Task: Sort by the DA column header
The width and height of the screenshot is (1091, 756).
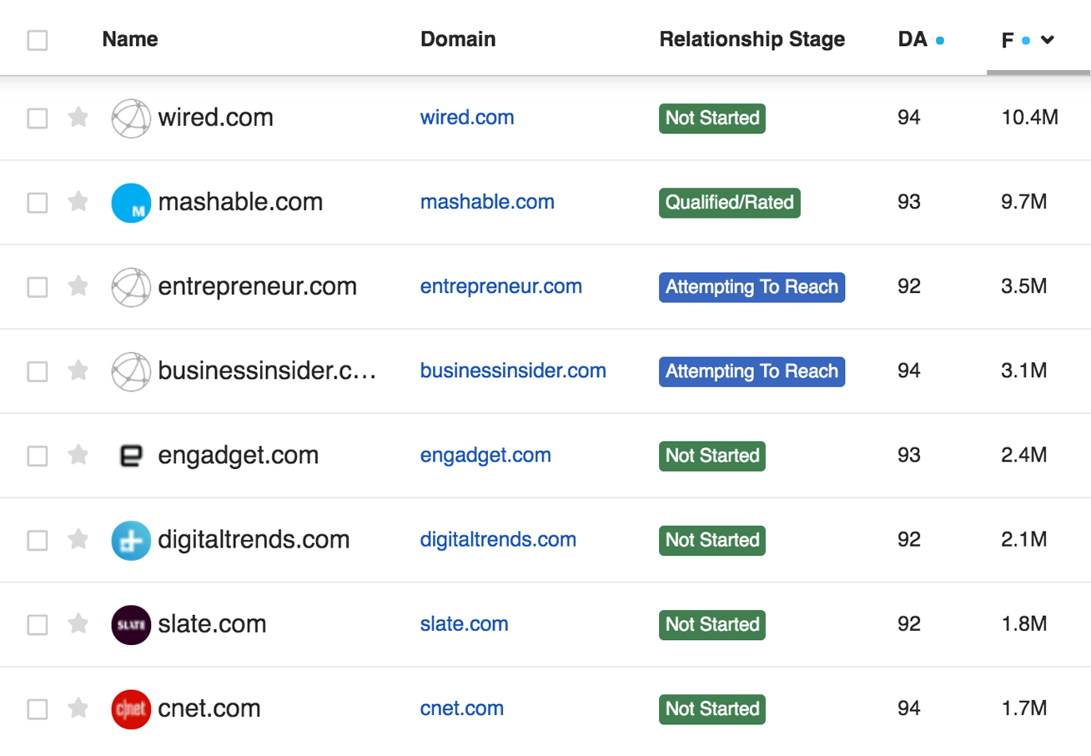Action: click(x=912, y=39)
